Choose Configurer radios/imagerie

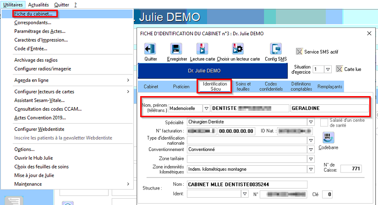tap(43, 69)
